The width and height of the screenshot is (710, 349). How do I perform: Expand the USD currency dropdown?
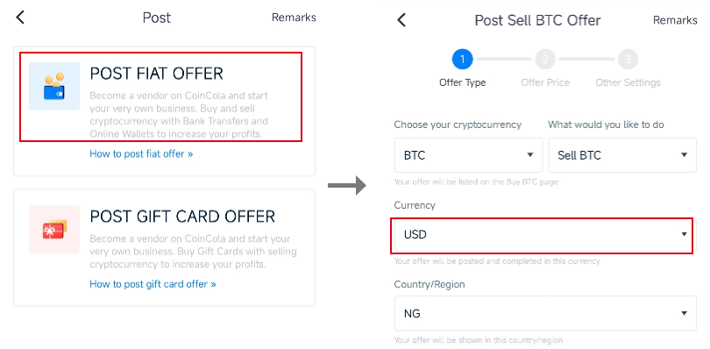tap(542, 235)
